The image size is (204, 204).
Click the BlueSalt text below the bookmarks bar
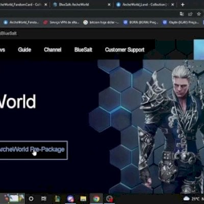9,33
